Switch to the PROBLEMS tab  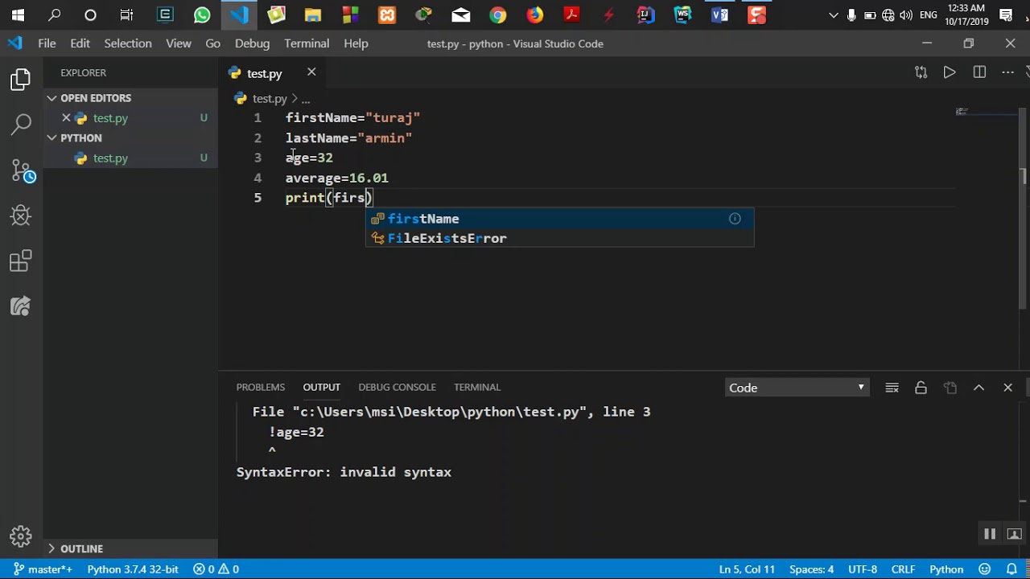[x=261, y=388]
